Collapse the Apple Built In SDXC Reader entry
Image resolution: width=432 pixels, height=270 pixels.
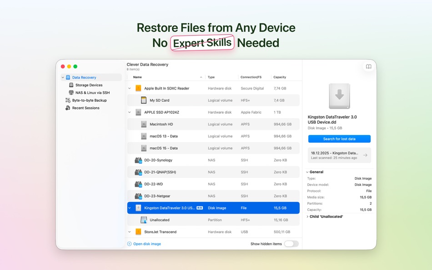(x=129, y=88)
